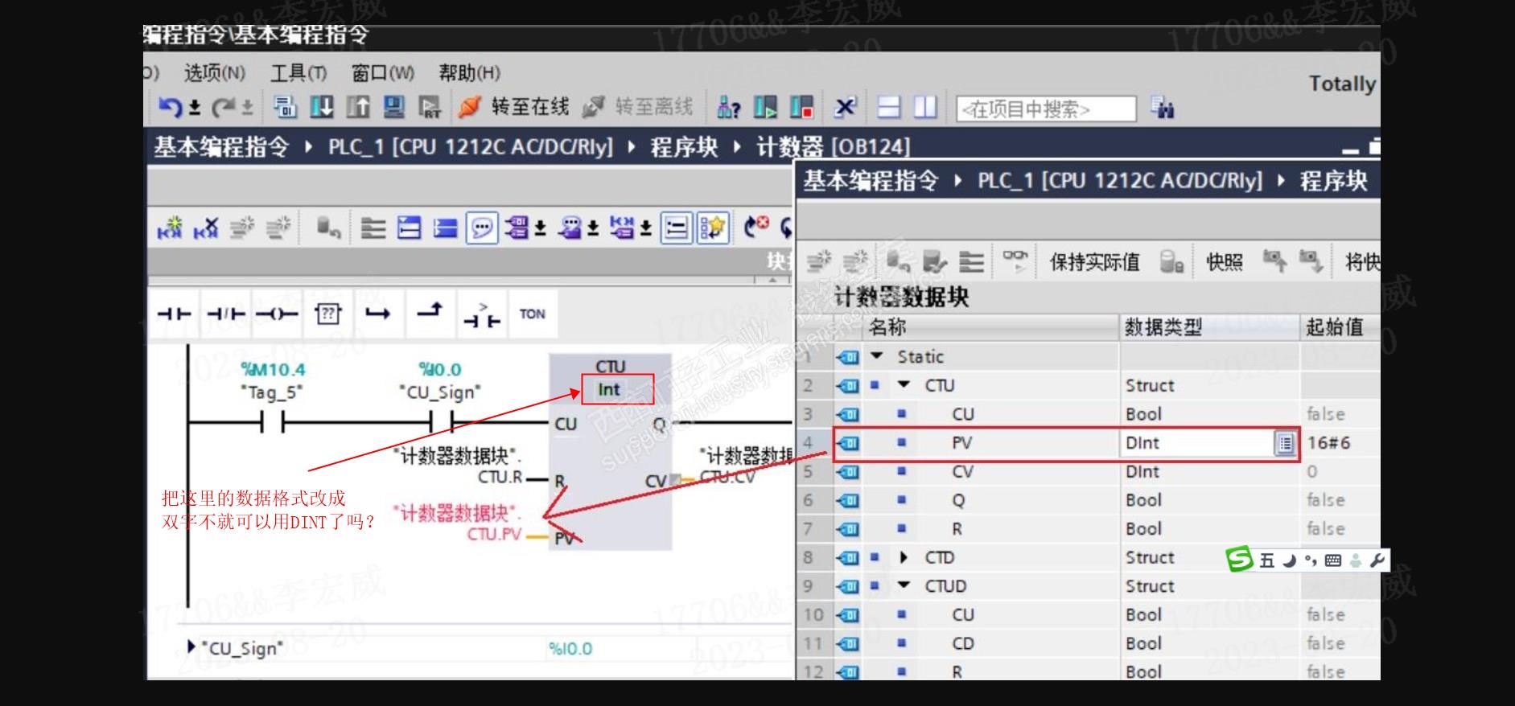The image size is (1515, 706).
Task: Collapse the CTUD struct row
Action: 904,586
